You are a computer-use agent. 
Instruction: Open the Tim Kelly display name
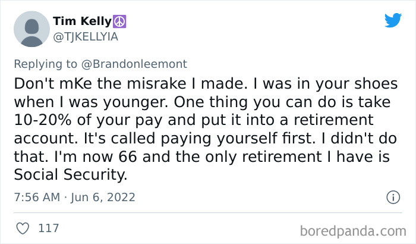82,22
